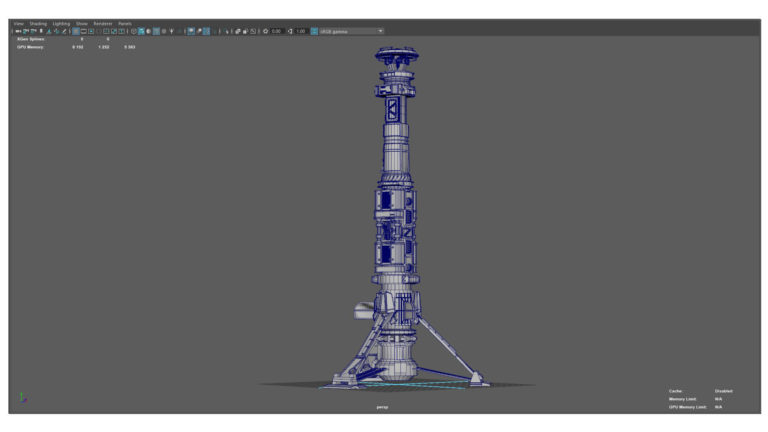The image size is (768, 432).
Task: Open the Panels menu
Action: click(125, 24)
